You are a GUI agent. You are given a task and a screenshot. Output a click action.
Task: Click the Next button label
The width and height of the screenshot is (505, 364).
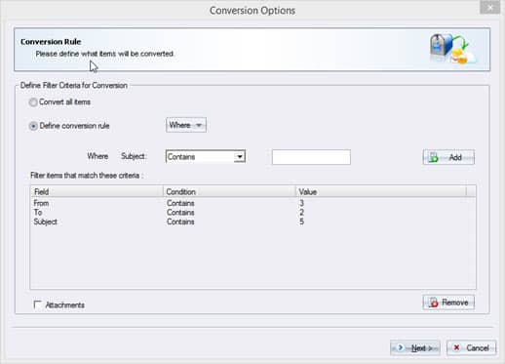[421, 348]
